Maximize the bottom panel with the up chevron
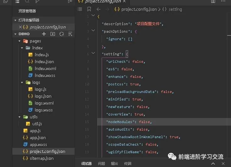Viewport: 231px width, 167px height. coord(213,164)
